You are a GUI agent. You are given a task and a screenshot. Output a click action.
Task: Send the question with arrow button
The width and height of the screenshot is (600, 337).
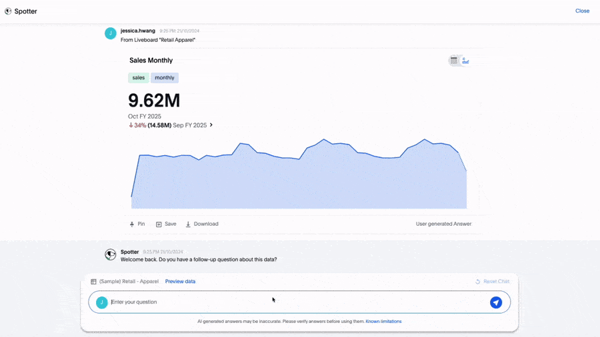pos(496,302)
